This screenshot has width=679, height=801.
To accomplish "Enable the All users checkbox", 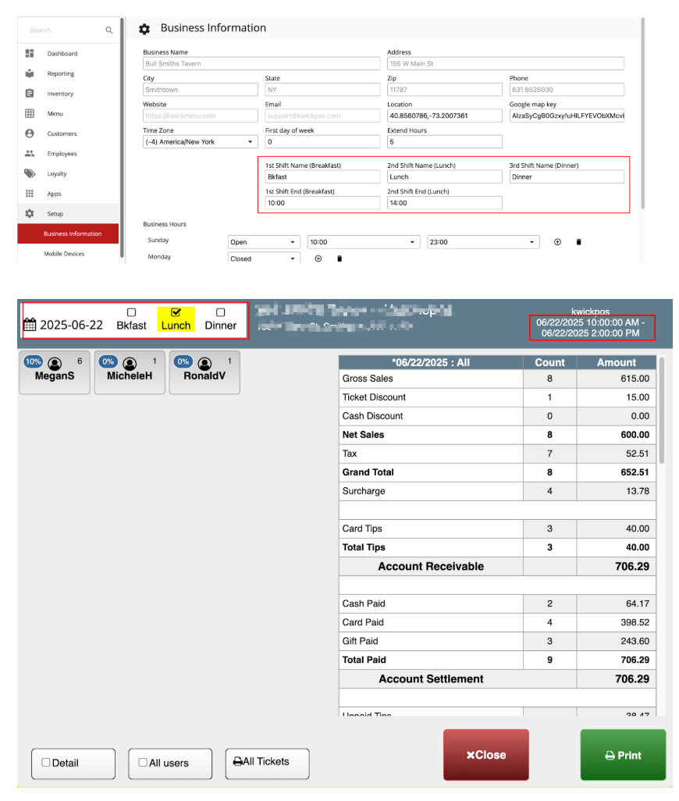I will click(143, 762).
